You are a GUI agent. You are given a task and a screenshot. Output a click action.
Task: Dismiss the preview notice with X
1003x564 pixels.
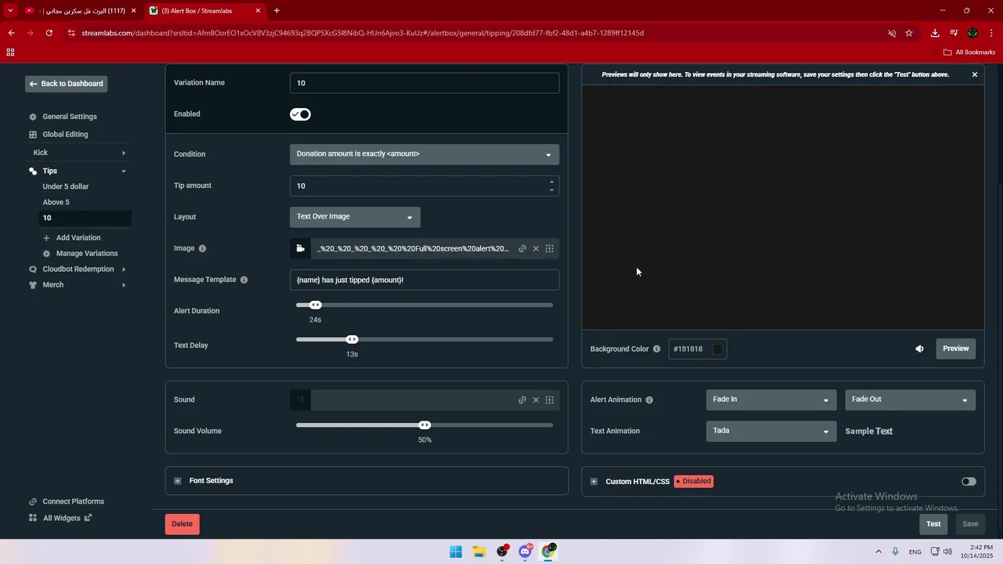pos(975,74)
